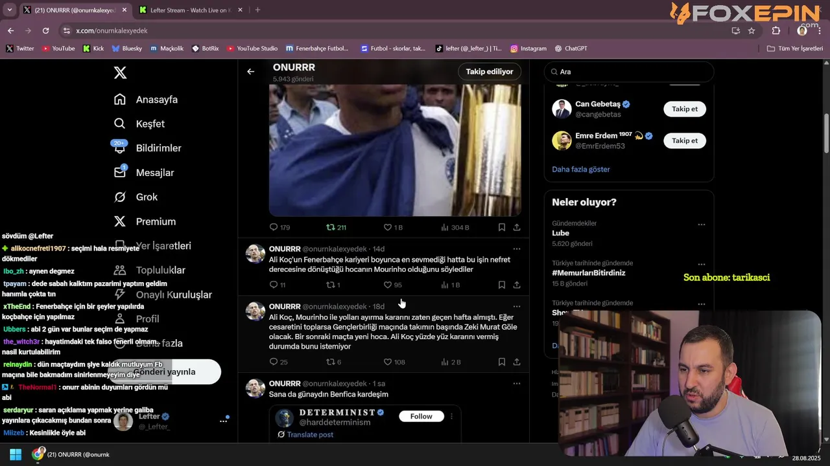Close the ONURRR browser tab

[124, 10]
